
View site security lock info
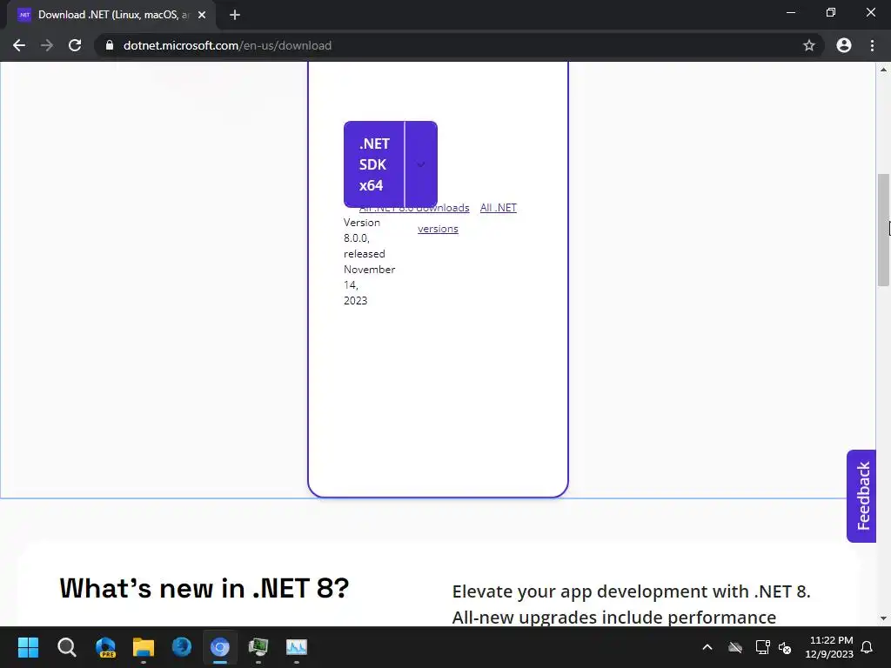point(110,45)
